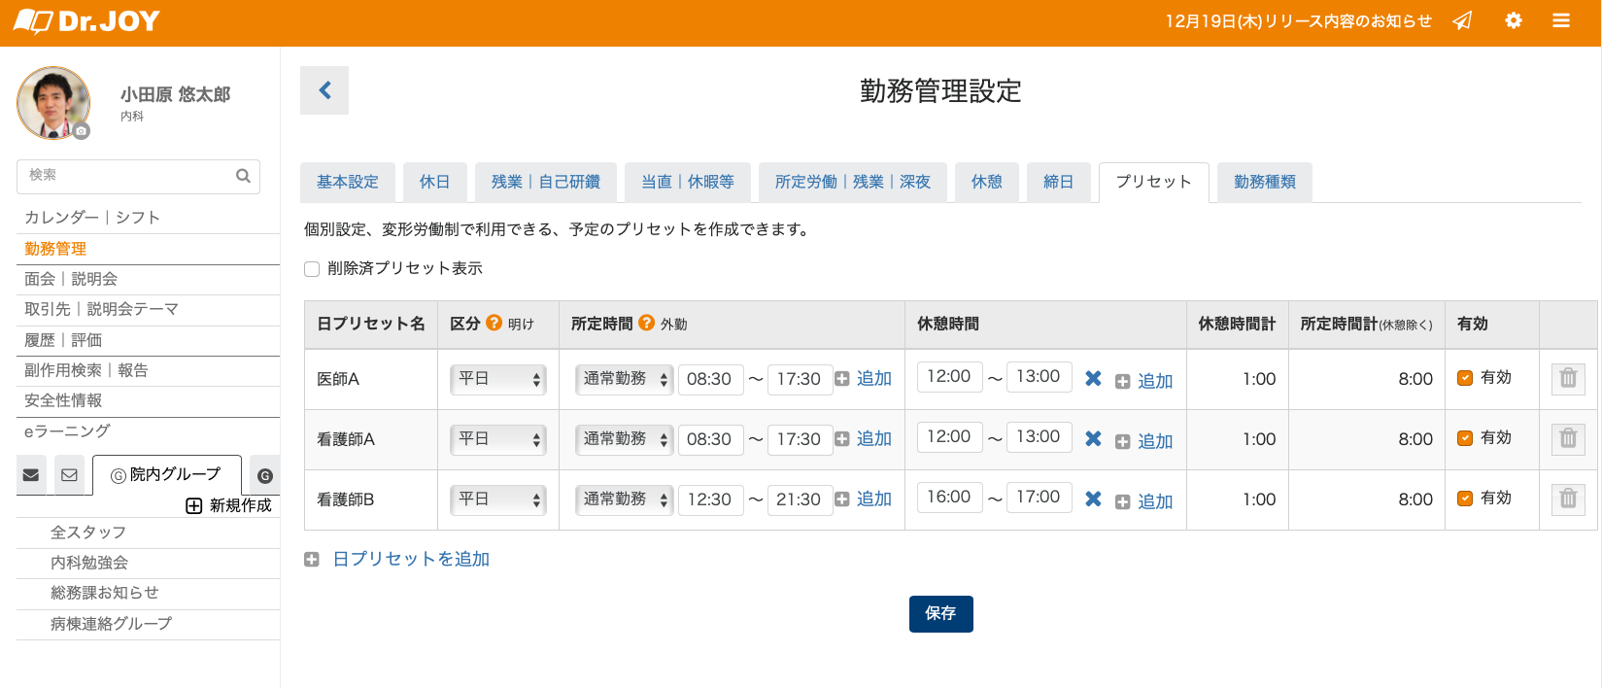Add a break time for 看護師A
Image resolution: width=1602 pixels, height=688 pixels.
pos(1144,441)
